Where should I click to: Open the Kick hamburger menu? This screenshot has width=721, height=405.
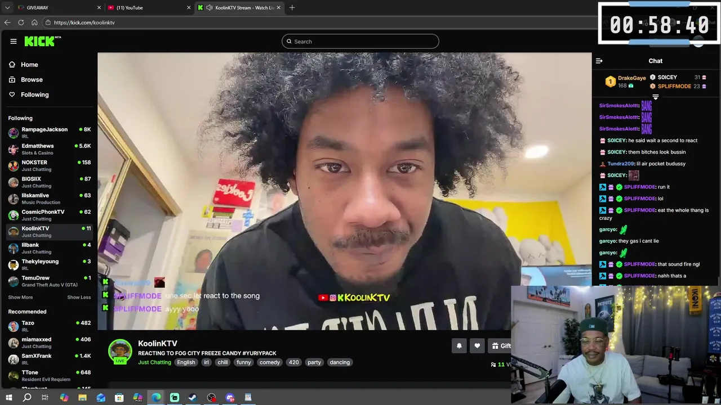[14, 41]
